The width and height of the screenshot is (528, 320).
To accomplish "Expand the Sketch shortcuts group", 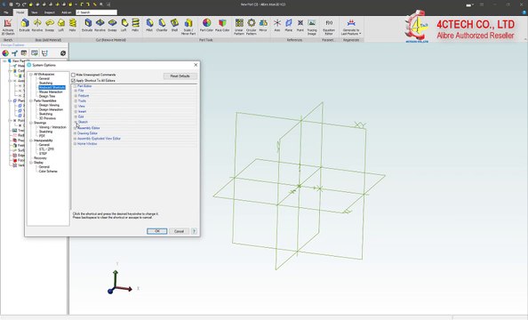I will [x=76, y=122].
